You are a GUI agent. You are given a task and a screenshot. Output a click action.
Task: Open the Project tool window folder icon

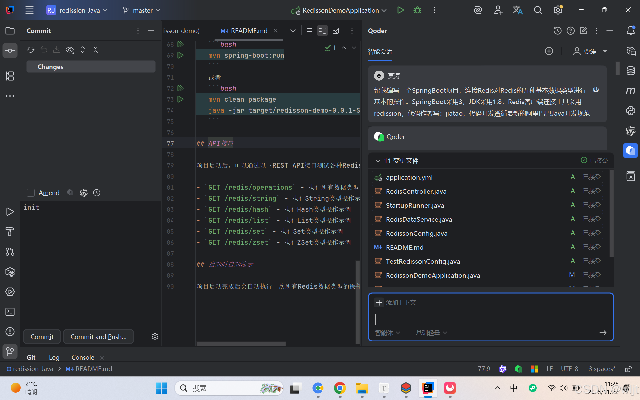click(x=10, y=31)
